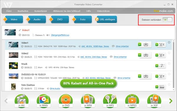Screen dimensions: 177x111
Task: Click the 80% Rabatt auf All-in-One Pack banner
Action: (x=88, y=84)
